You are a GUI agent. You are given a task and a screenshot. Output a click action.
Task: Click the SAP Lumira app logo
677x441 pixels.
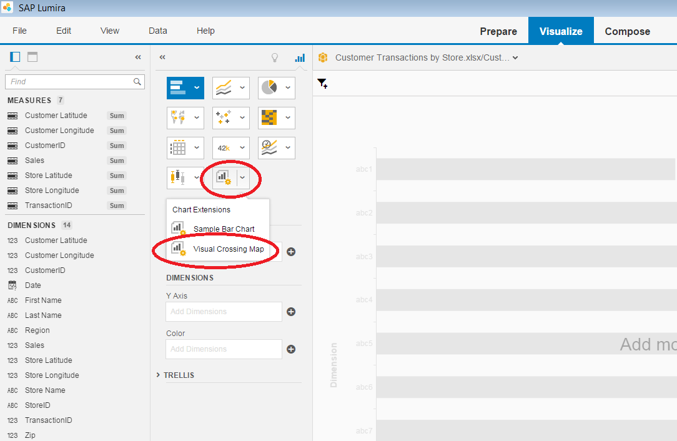tap(7, 7)
